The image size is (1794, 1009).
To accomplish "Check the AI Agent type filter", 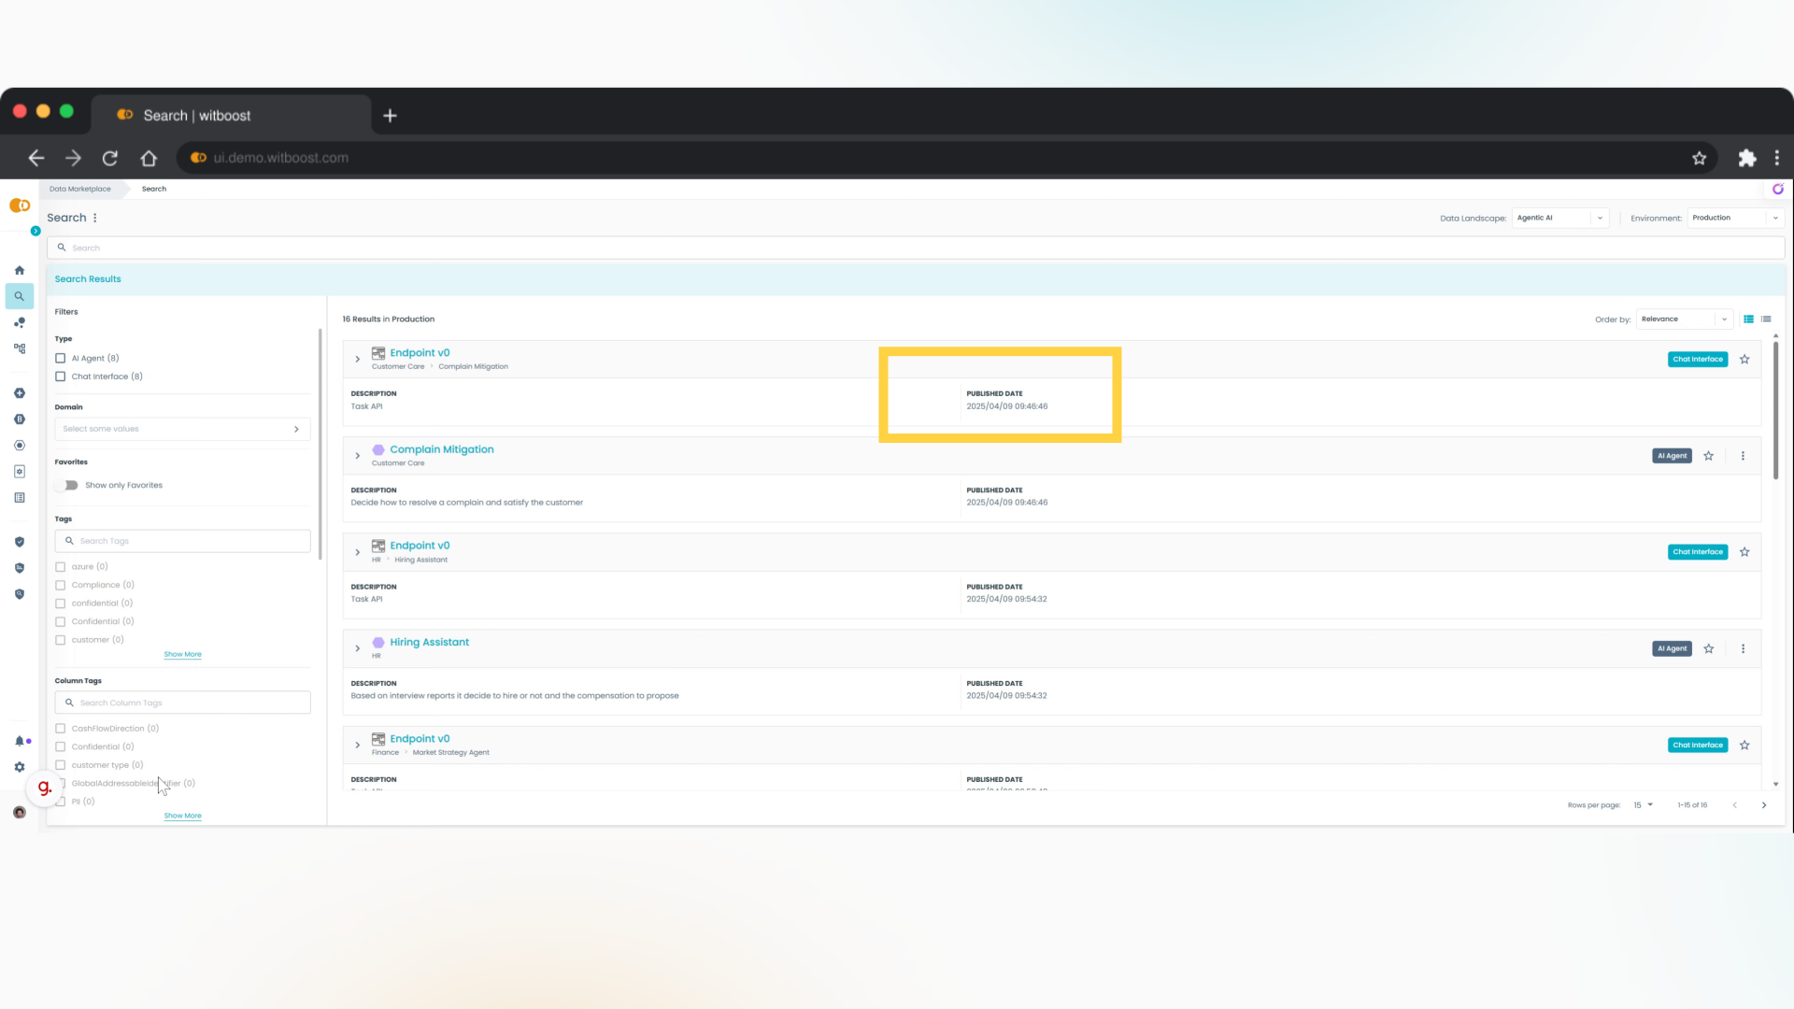I will point(60,359).
